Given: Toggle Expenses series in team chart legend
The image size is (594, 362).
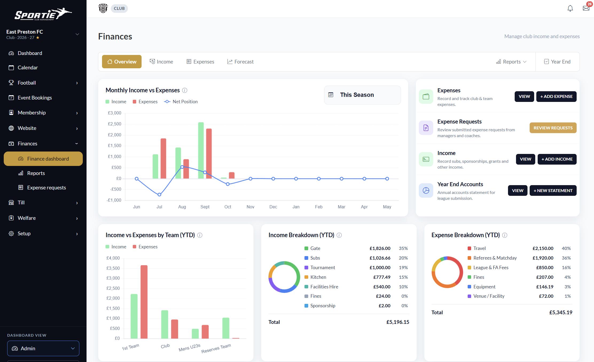Looking at the screenshot, I should pyautogui.click(x=145, y=247).
